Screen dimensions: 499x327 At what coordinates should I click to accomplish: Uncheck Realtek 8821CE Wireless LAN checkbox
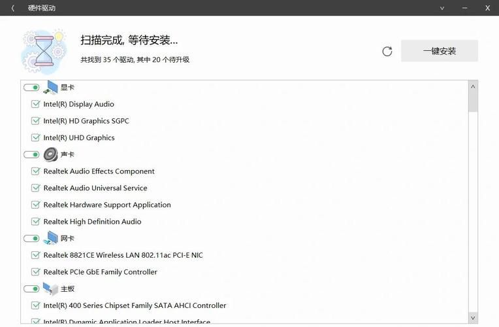36,255
